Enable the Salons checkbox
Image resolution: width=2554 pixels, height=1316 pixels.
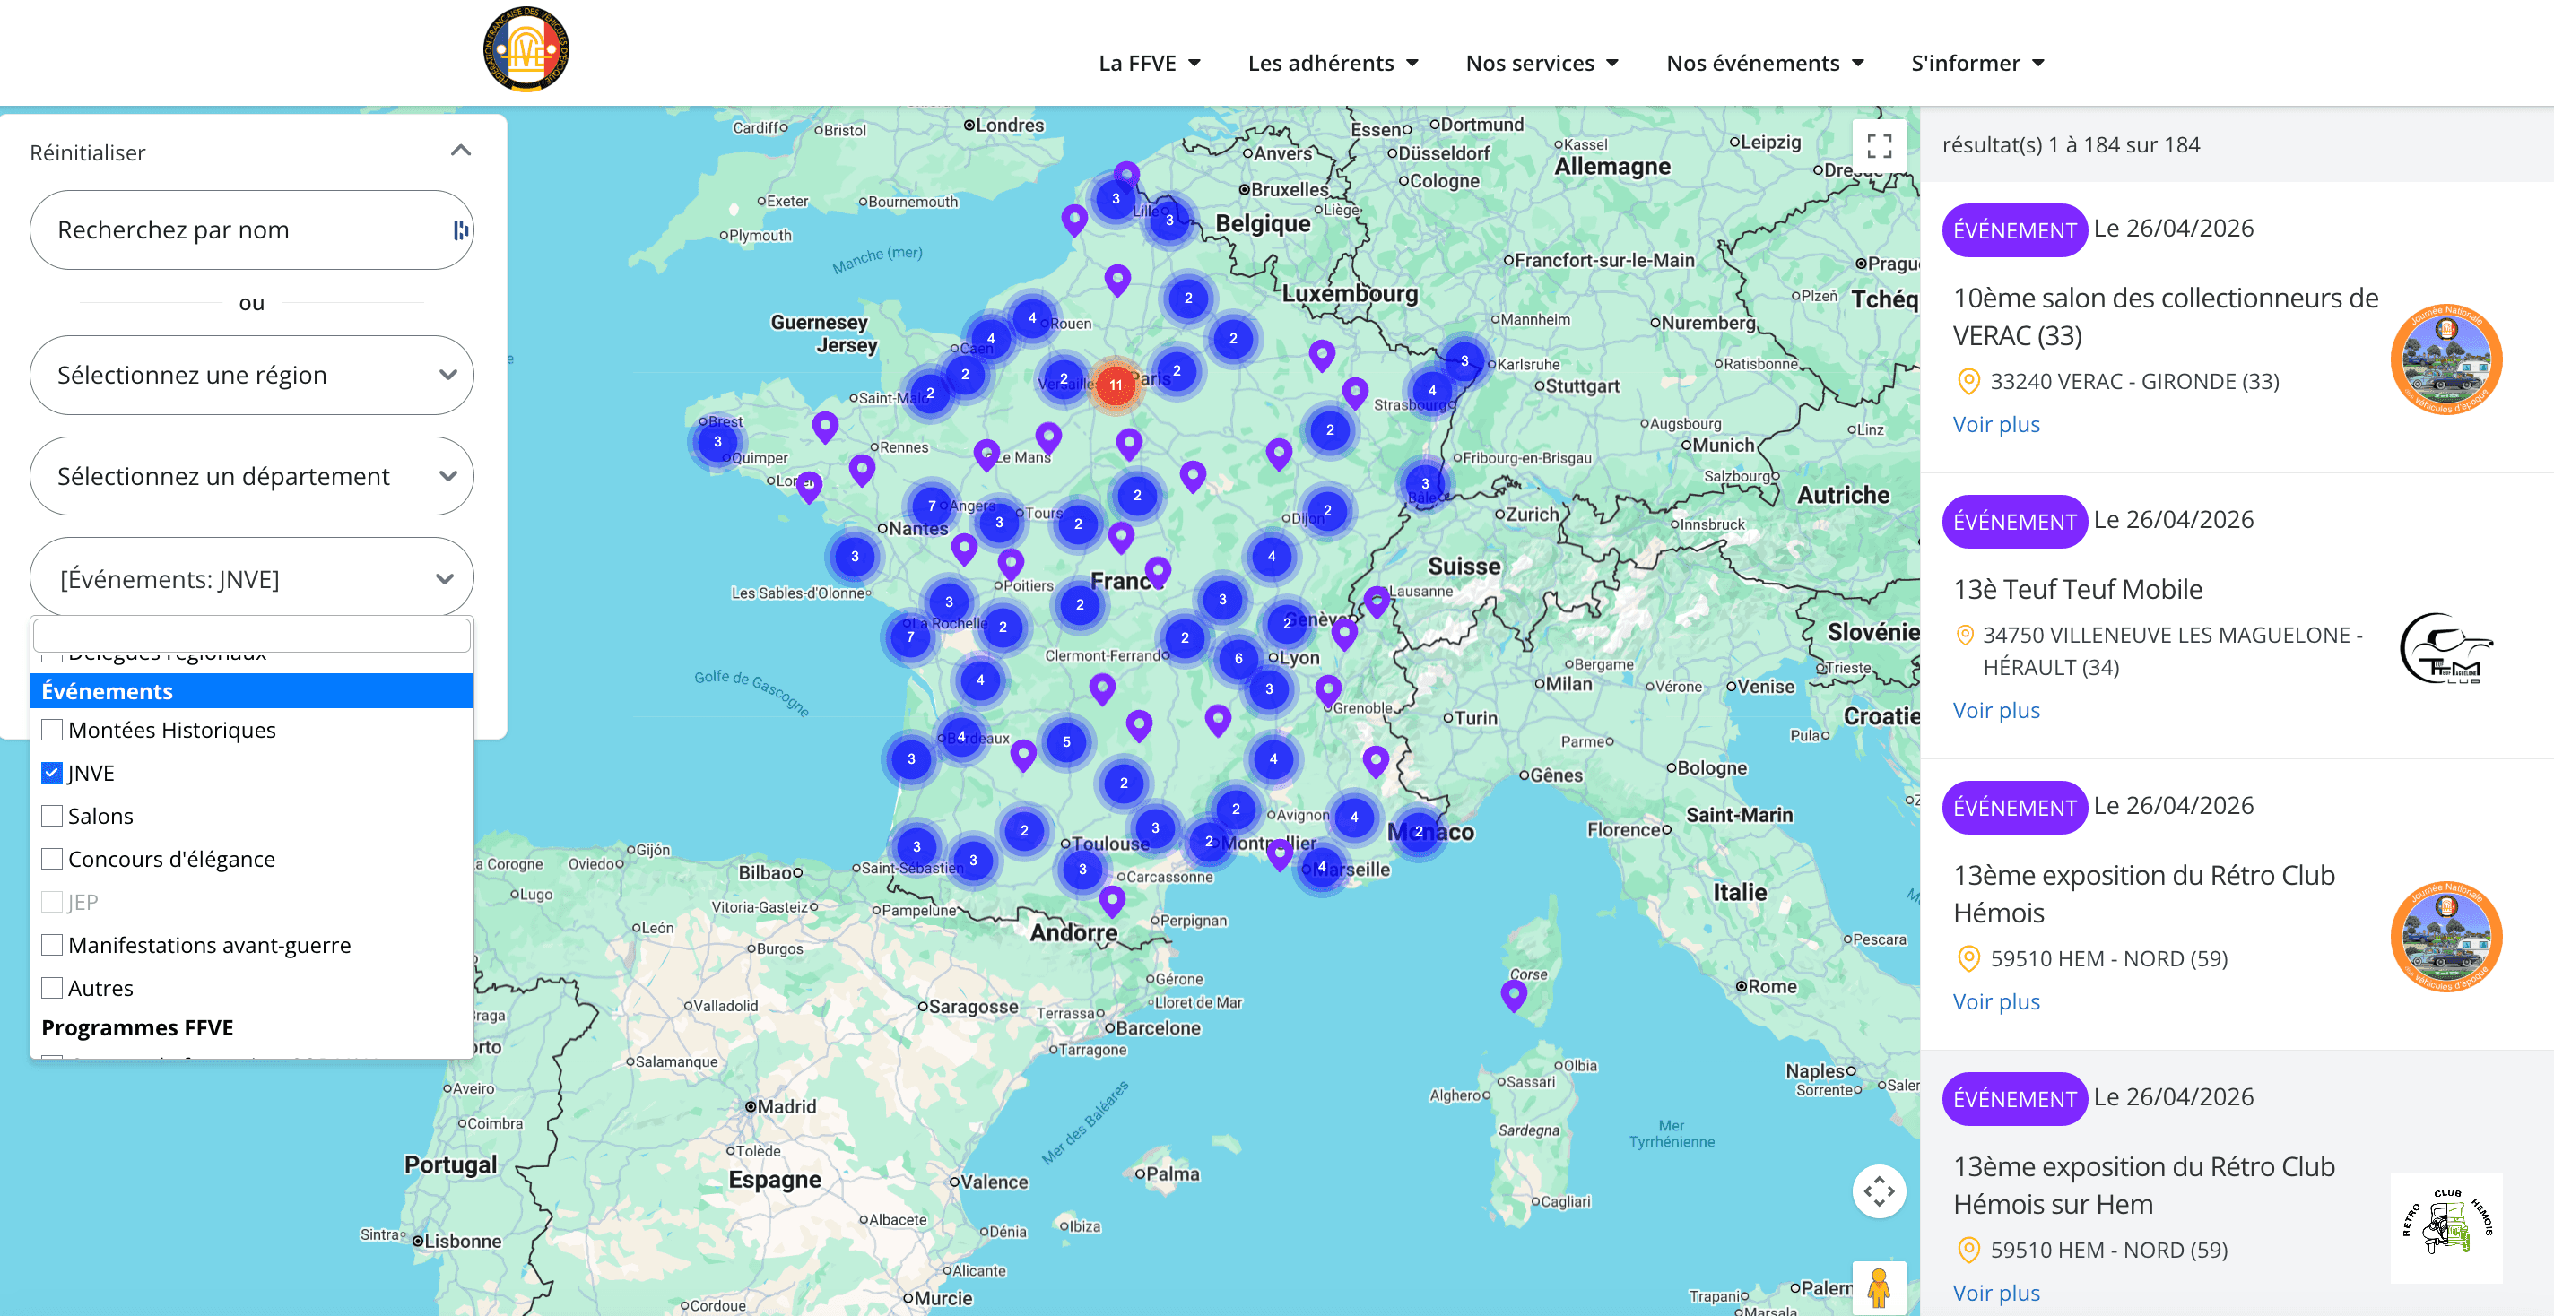[50, 815]
